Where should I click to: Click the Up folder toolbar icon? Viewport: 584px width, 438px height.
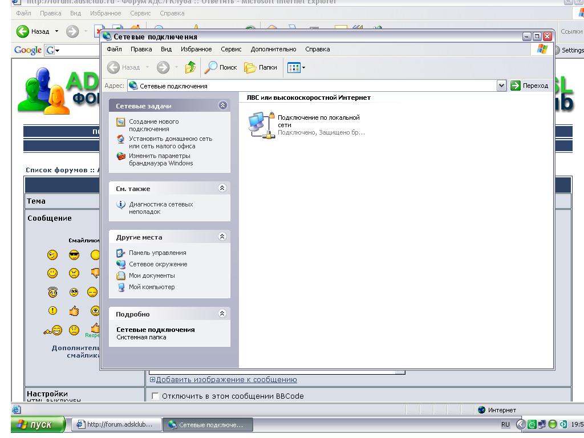(x=190, y=67)
